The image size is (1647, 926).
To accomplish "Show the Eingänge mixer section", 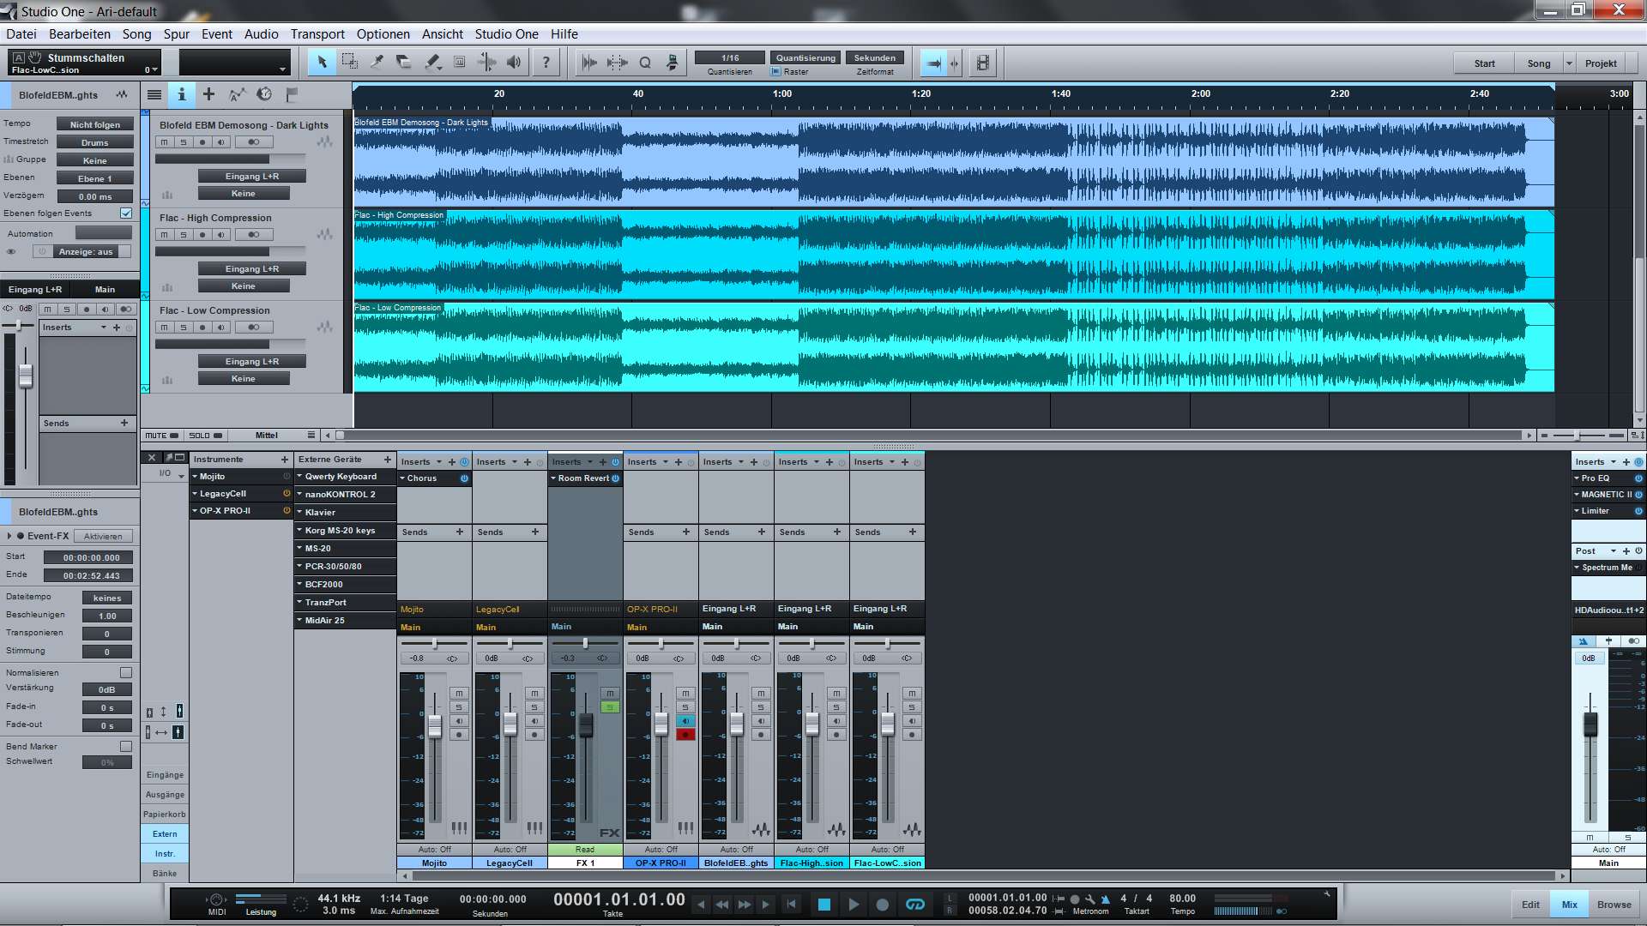I will [165, 775].
